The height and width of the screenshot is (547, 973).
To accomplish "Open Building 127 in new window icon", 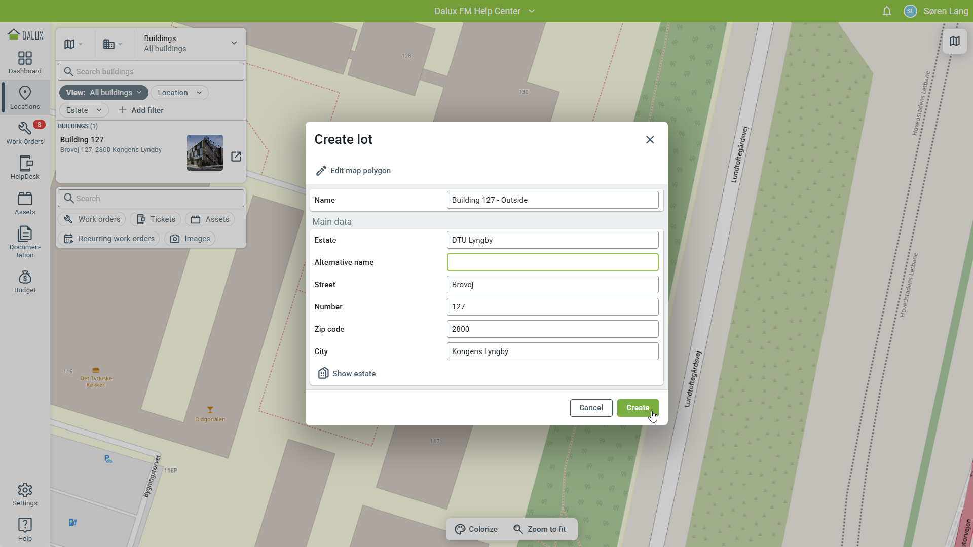I will [236, 157].
